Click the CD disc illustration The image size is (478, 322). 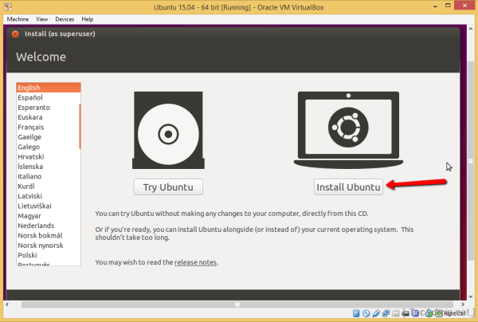pos(168,132)
